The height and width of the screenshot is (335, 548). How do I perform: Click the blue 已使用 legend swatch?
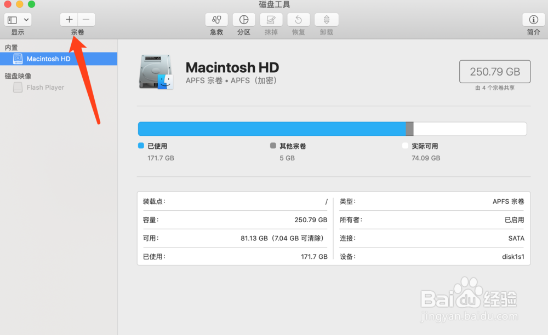tap(141, 146)
